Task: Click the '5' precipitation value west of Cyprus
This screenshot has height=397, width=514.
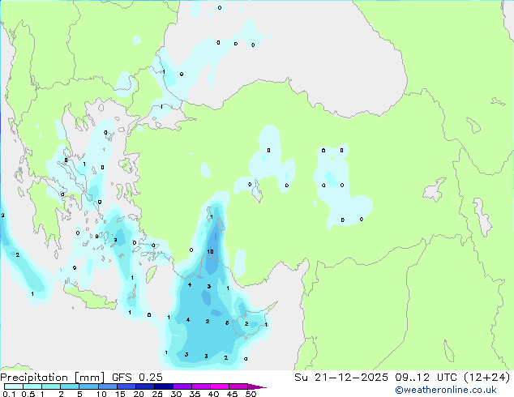Action: pyautogui.click(x=227, y=323)
